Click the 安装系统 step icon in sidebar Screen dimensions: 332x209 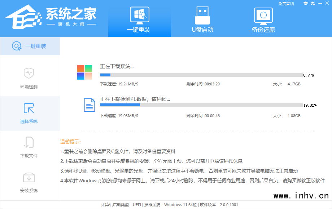[x=29, y=177]
